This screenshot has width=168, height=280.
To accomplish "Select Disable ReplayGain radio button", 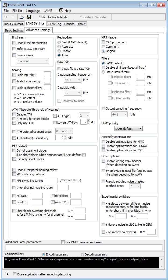I will 59,51.
